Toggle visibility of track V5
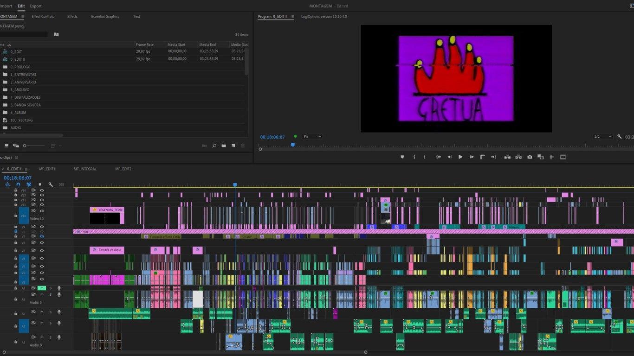634x356 pixels. tap(42, 251)
